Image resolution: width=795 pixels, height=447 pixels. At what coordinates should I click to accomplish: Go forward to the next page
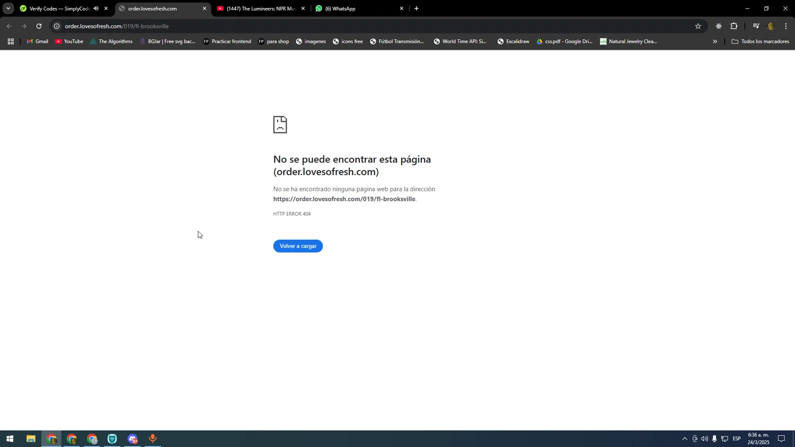24,26
